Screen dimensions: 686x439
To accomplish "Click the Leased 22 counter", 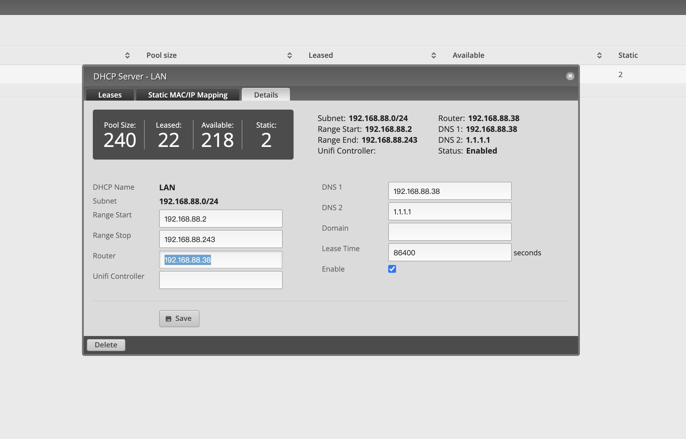I will (x=169, y=135).
